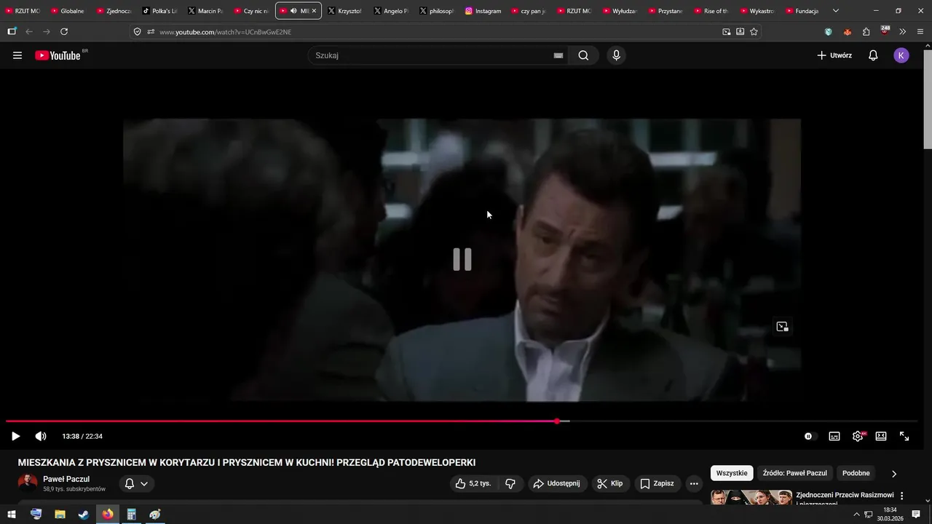Open the YouTube hamburger guide menu
This screenshot has width=932, height=524.
(17, 55)
